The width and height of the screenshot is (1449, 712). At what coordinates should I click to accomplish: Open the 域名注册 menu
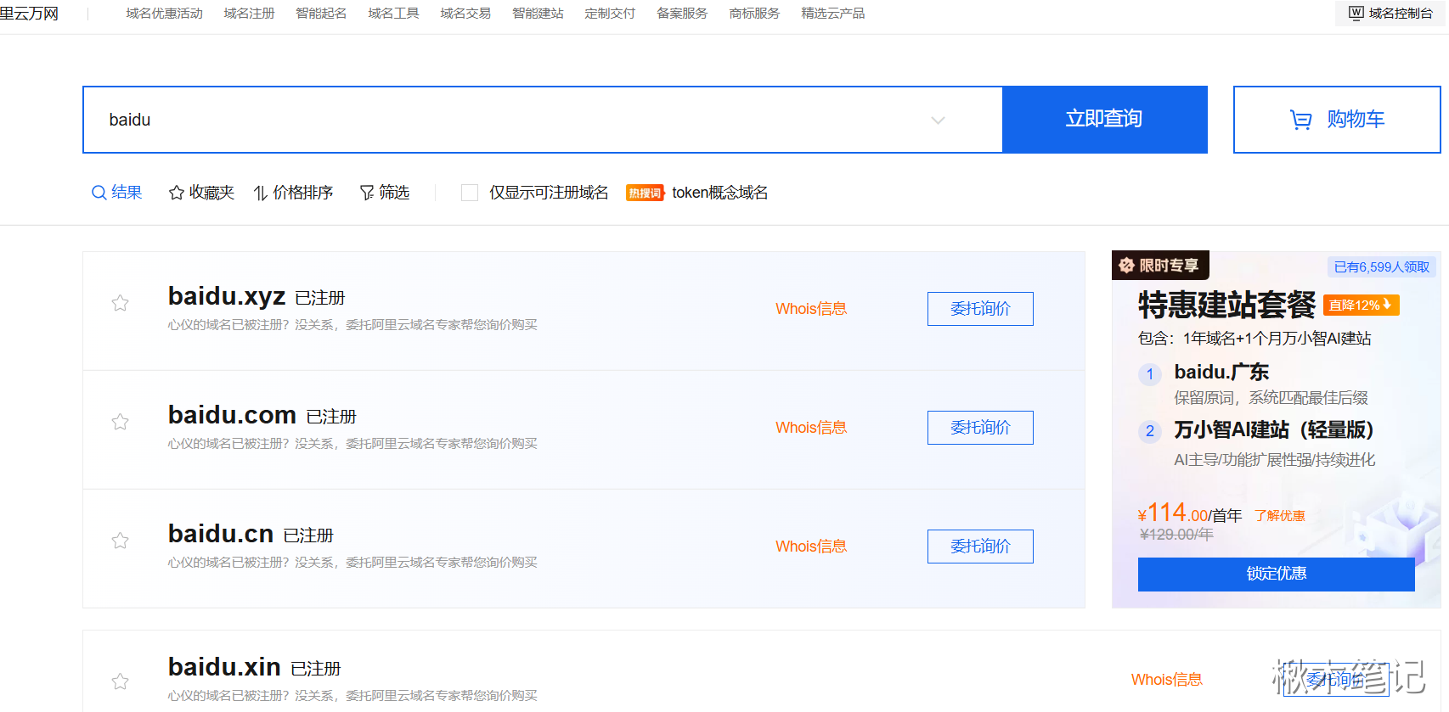coord(250,14)
